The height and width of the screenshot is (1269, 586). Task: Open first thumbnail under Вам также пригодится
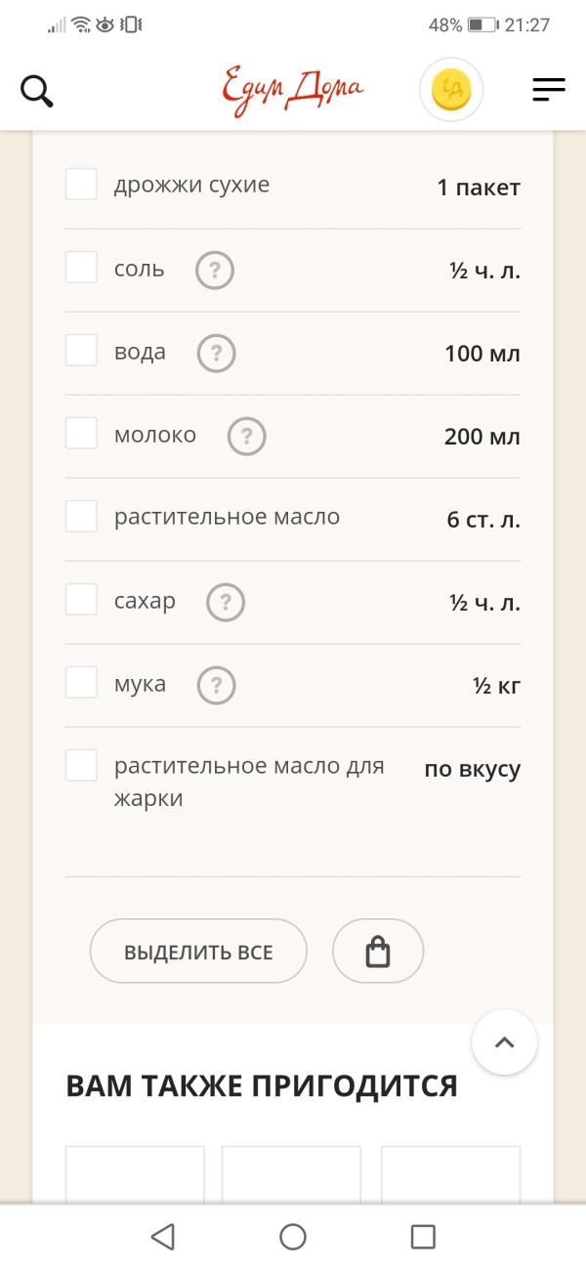coord(135,1175)
